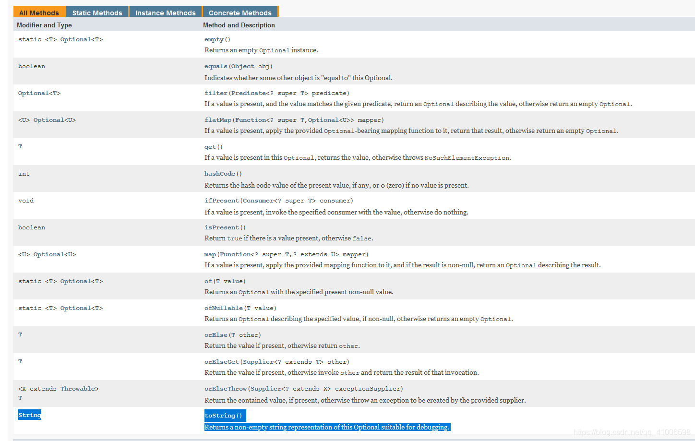The image size is (695, 441).
Task: Select the All Methods tab
Action: coord(39,12)
